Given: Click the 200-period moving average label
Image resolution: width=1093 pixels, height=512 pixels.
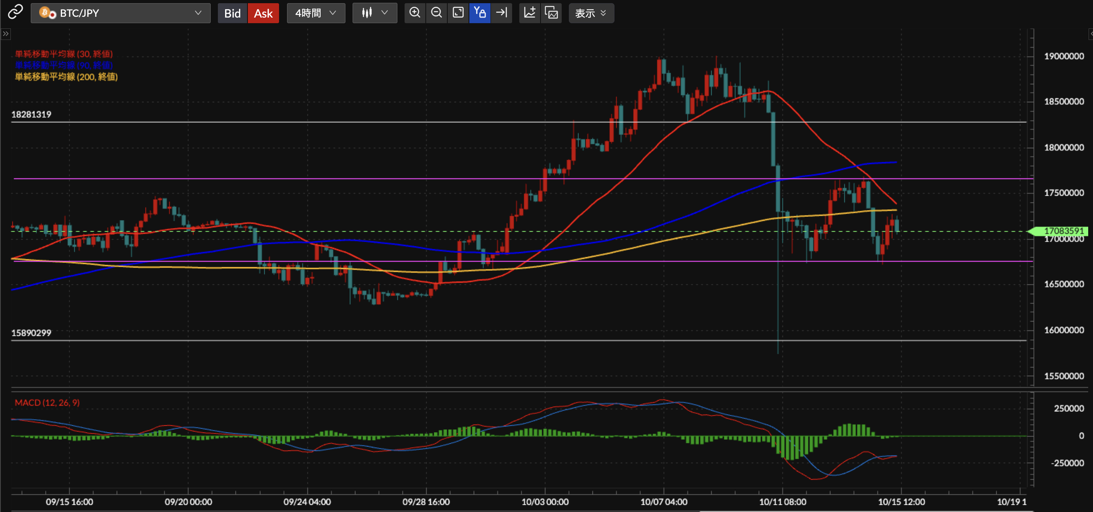Looking at the screenshot, I should coord(66,77).
